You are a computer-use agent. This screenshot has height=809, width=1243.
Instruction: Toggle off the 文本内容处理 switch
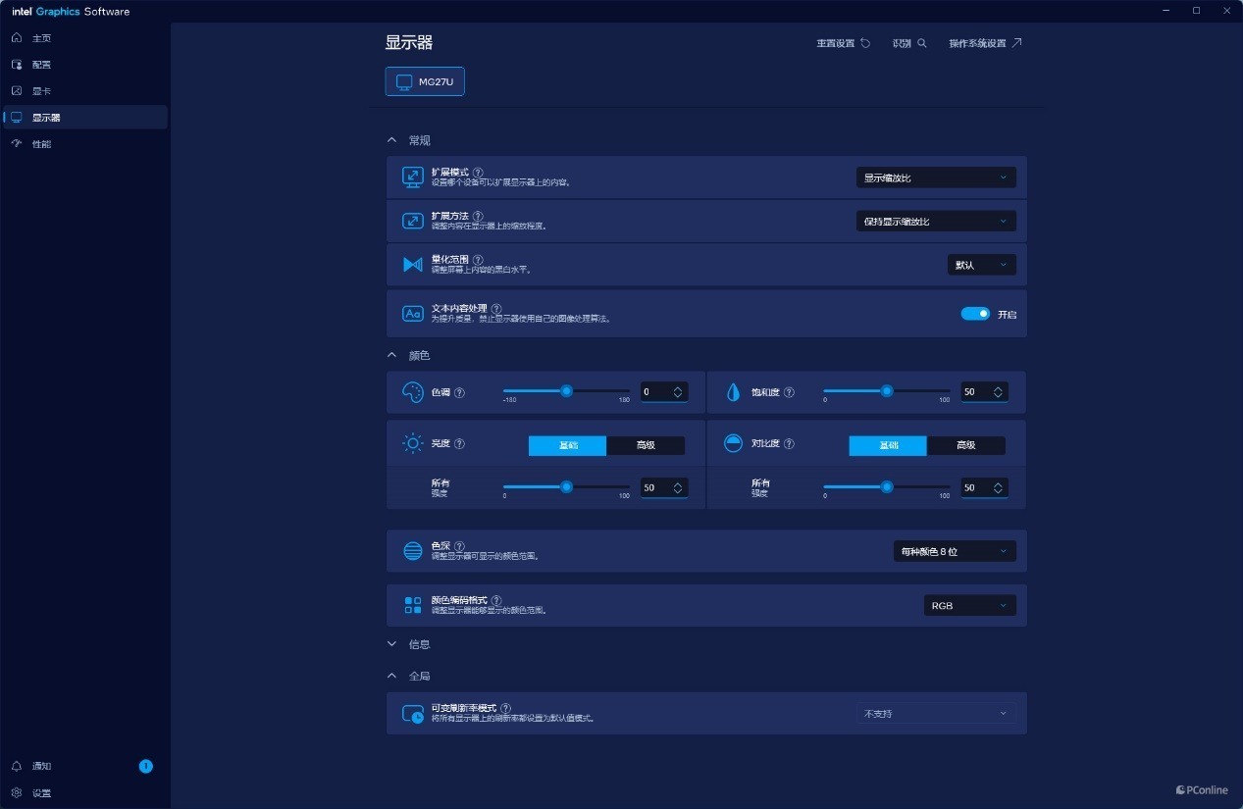(975, 314)
